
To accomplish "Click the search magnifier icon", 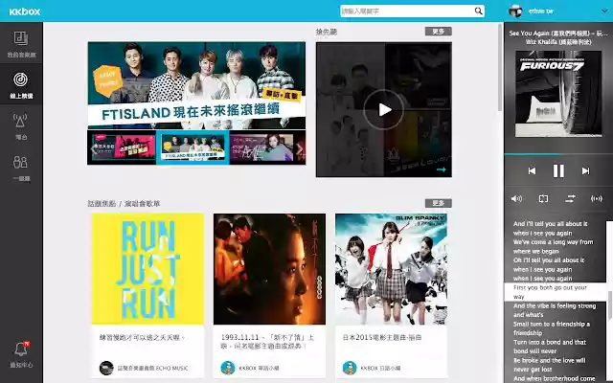I will (x=479, y=11).
